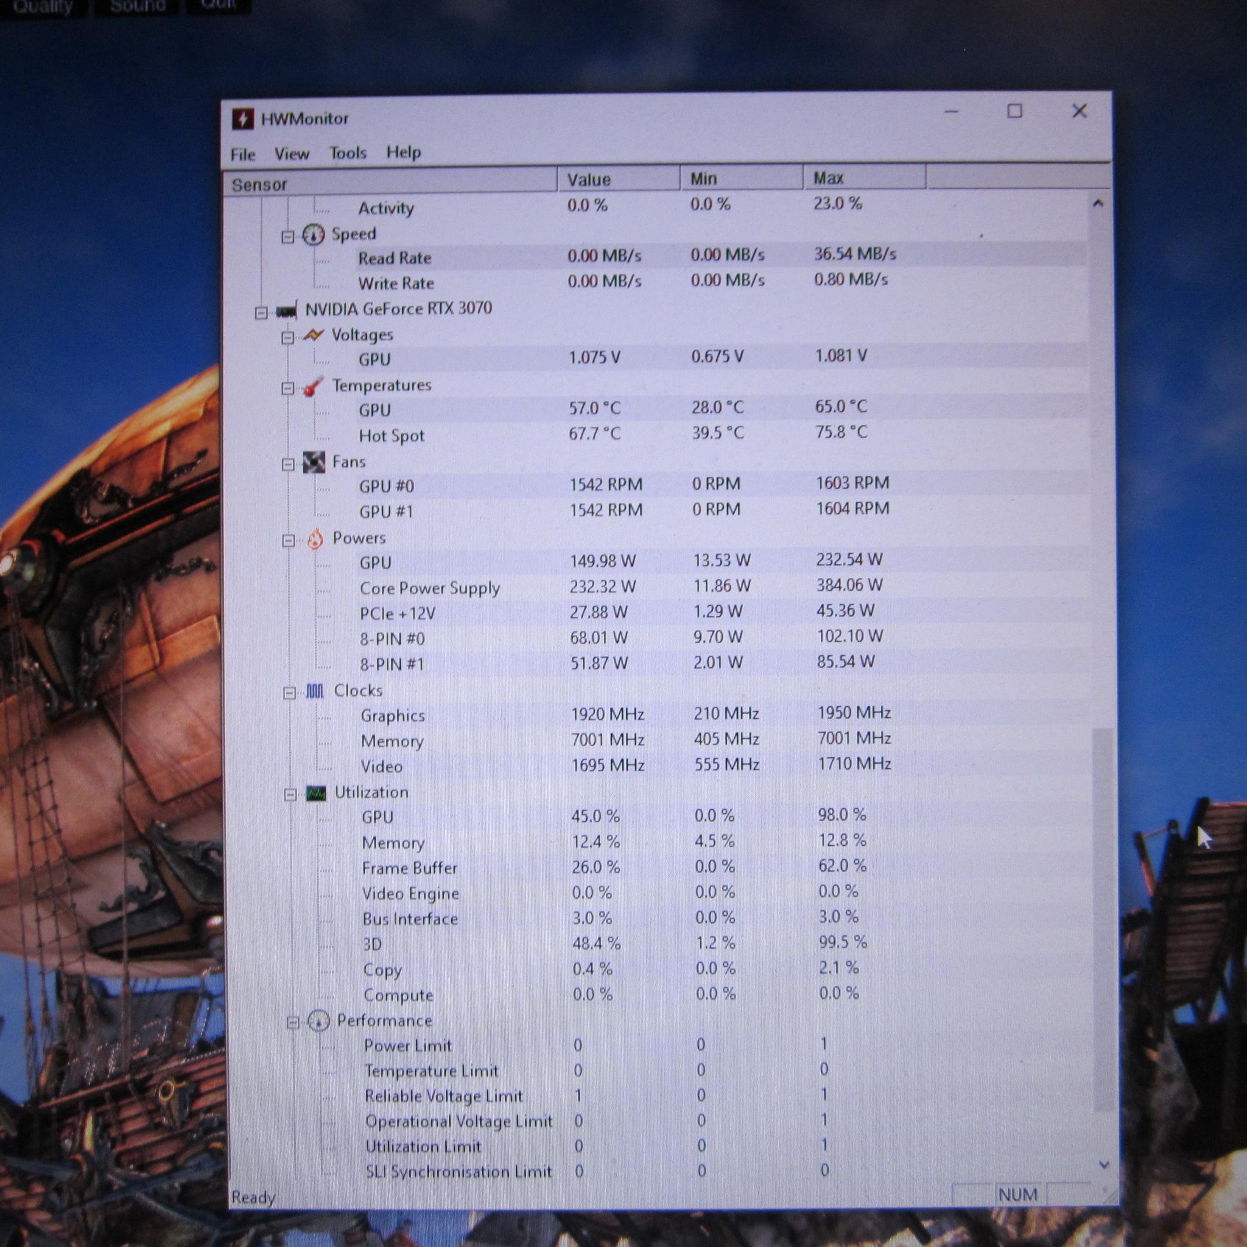Click the Utilization graph icon

pyautogui.click(x=316, y=793)
